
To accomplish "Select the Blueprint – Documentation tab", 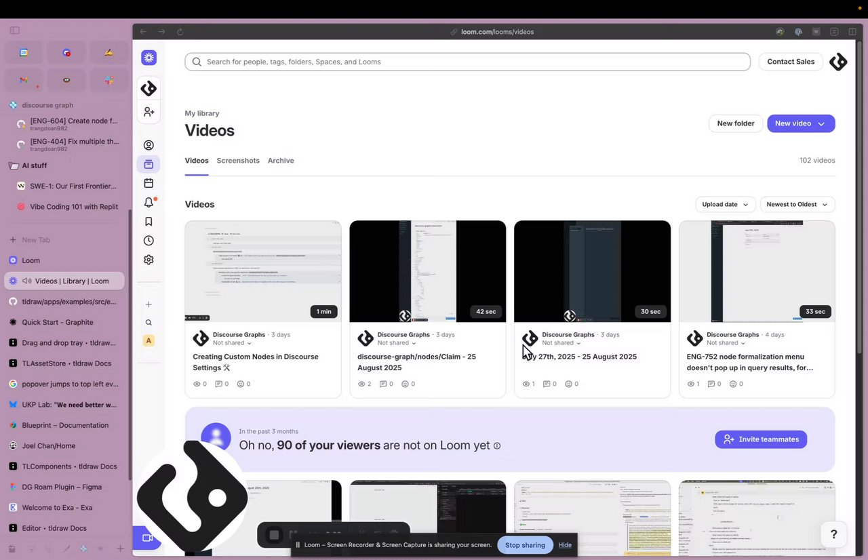I will (x=64, y=425).
